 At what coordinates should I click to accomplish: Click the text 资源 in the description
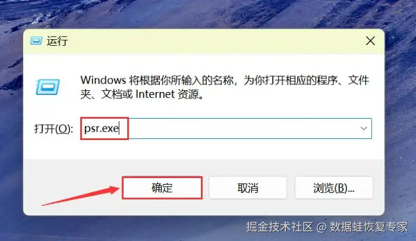[x=188, y=94]
